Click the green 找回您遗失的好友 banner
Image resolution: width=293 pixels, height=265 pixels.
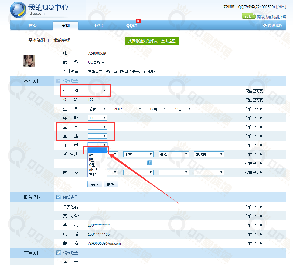pos(152,41)
